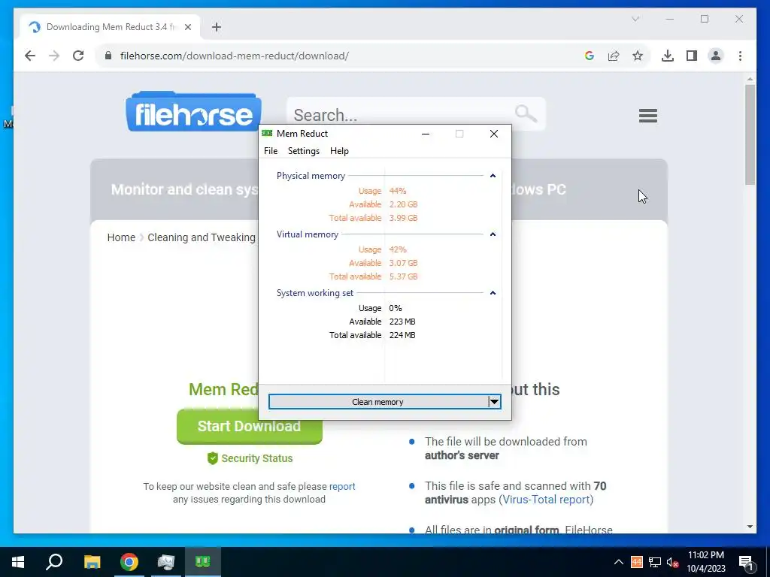Click the muted volume tray icon

(x=672, y=562)
